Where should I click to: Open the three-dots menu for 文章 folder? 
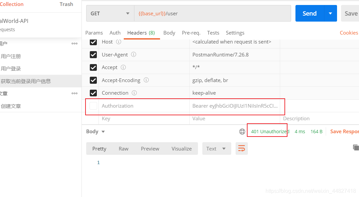(x=75, y=93)
